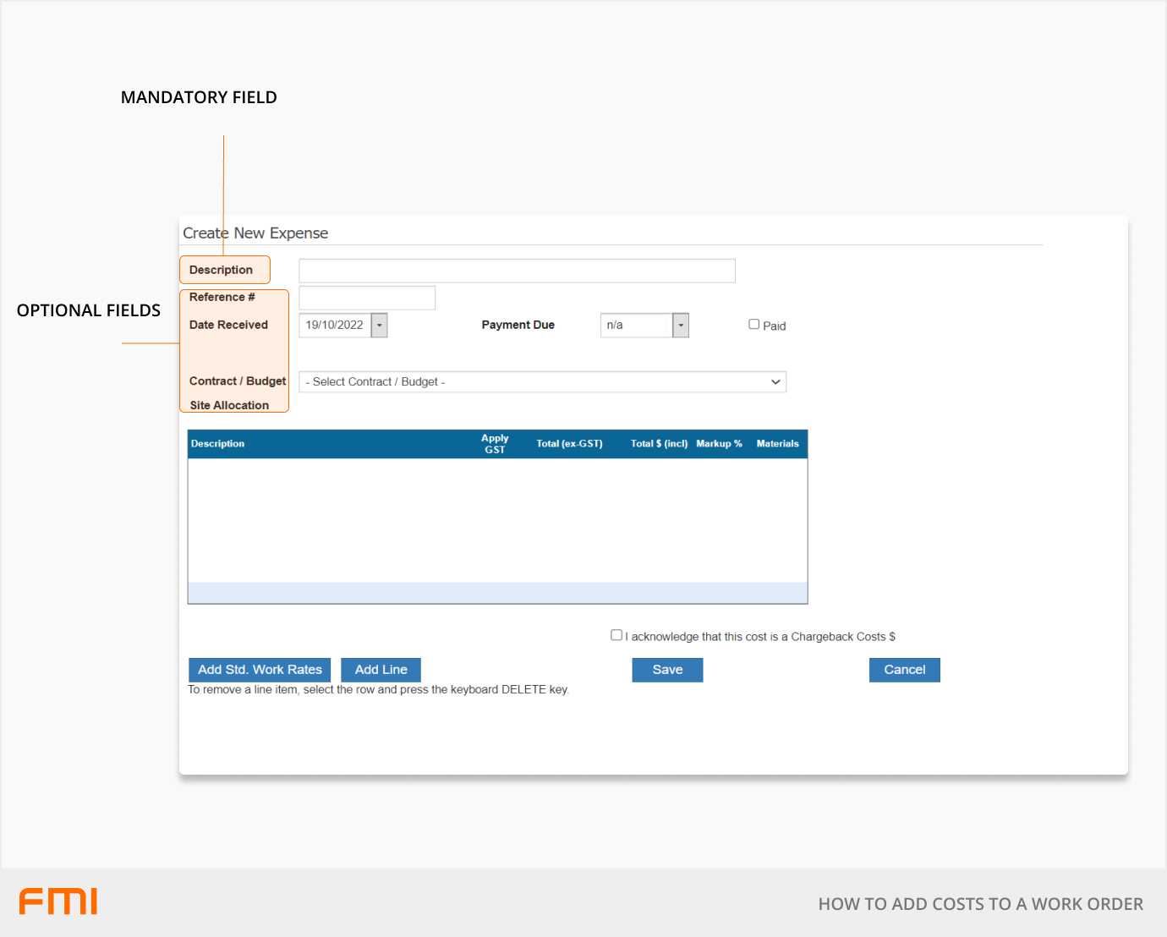The height and width of the screenshot is (937, 1167).
Task: Click the Apply GST column header
Action: (495, 444)
